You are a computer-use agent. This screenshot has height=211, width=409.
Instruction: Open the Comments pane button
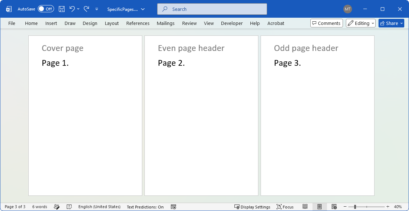pyautogui.click(x=327, y=23)
